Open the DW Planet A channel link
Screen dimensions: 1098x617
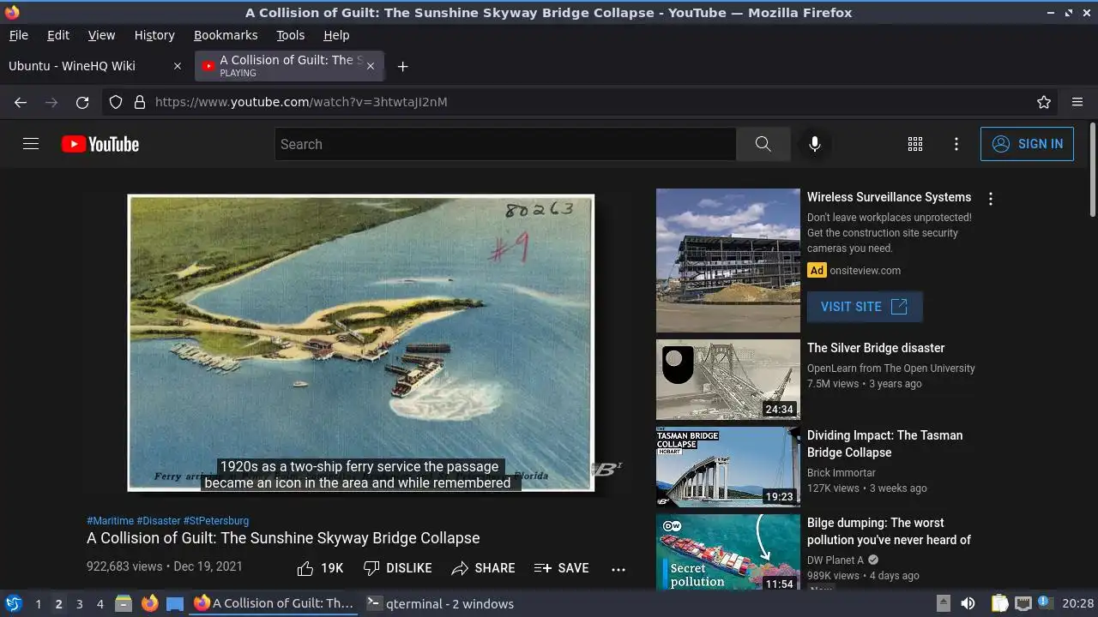click(x=836, y=560)
